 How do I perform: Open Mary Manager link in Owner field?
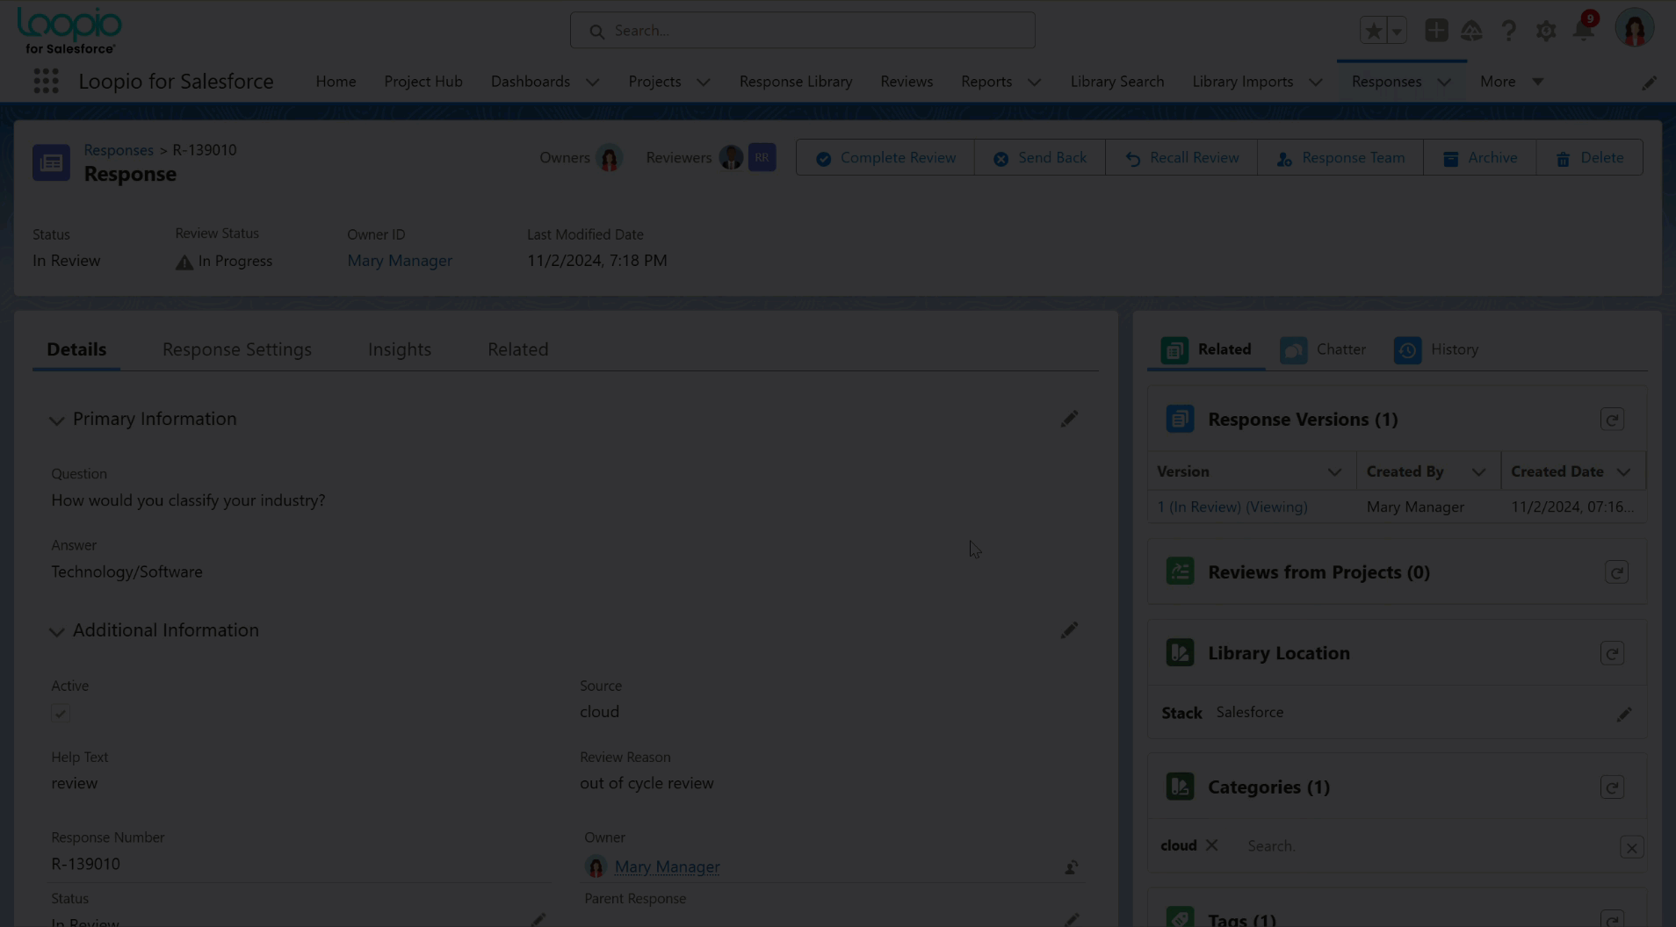click(667, 866)
